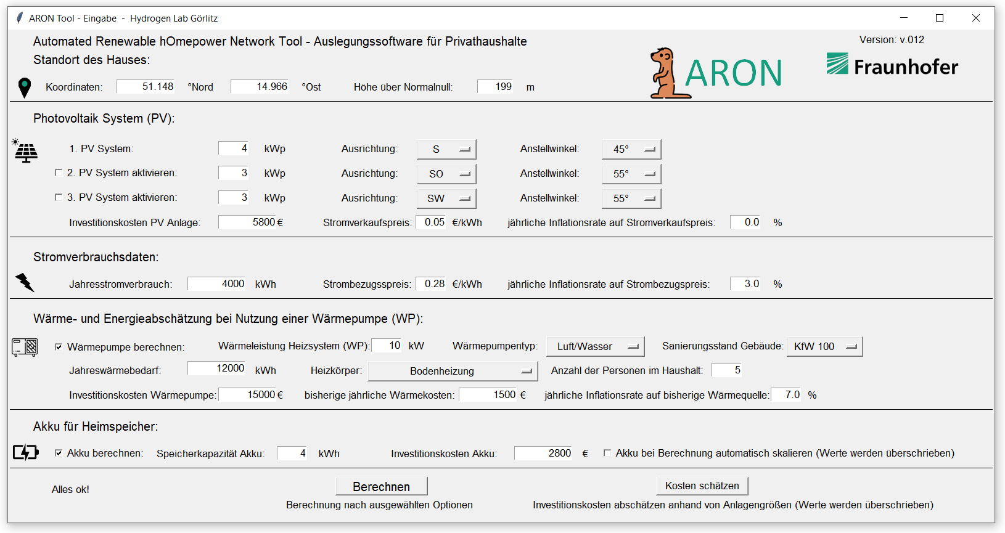Toggle the Wärmepumpe berechnen checkbox
The height and width of the screenshot is (533, 1005).
pos(59,347)
